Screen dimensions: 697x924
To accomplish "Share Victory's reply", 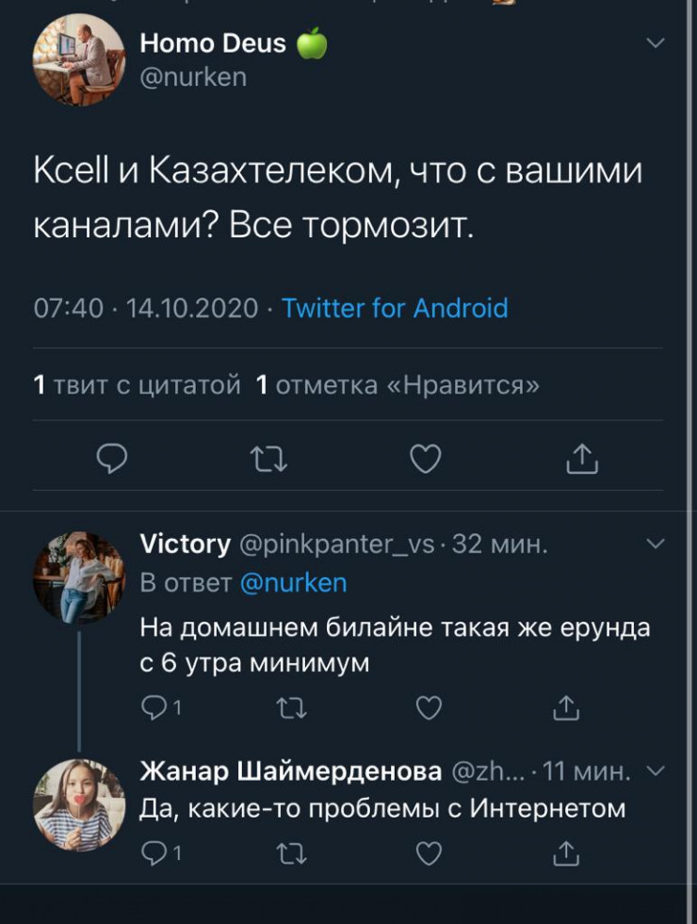I will click(x=565, y=707).
